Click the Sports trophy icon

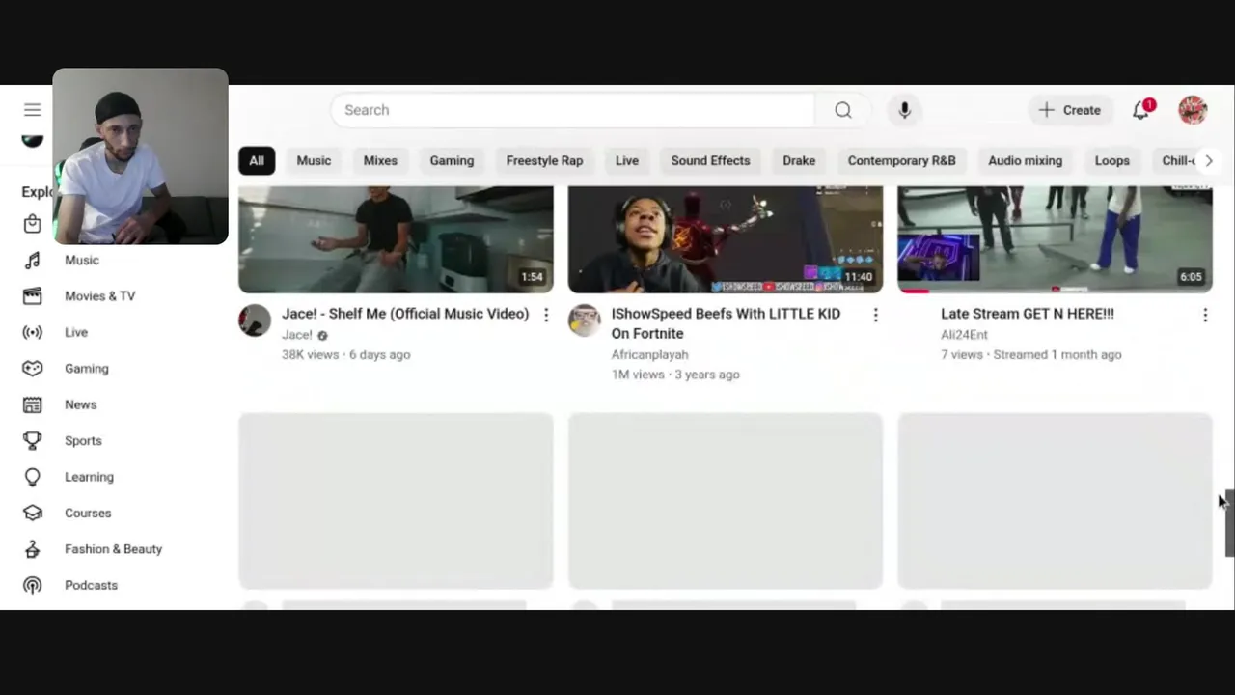[32, 440]
